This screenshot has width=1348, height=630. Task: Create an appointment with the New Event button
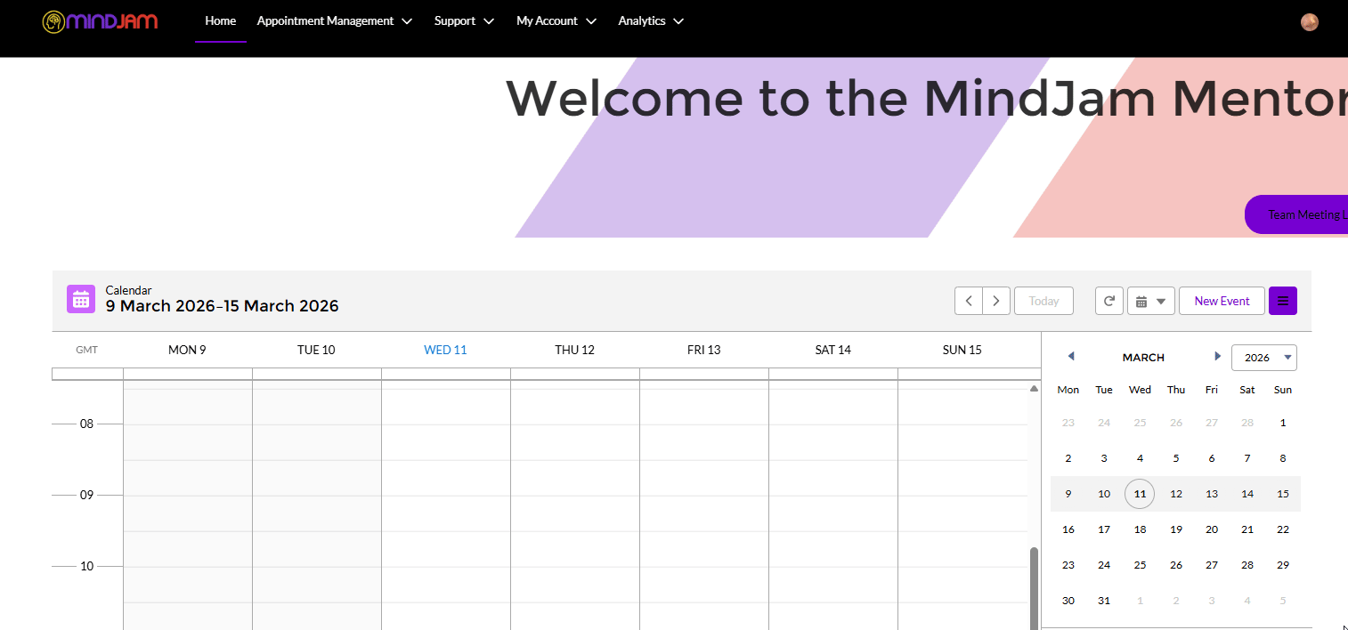tap(1222, 301)
